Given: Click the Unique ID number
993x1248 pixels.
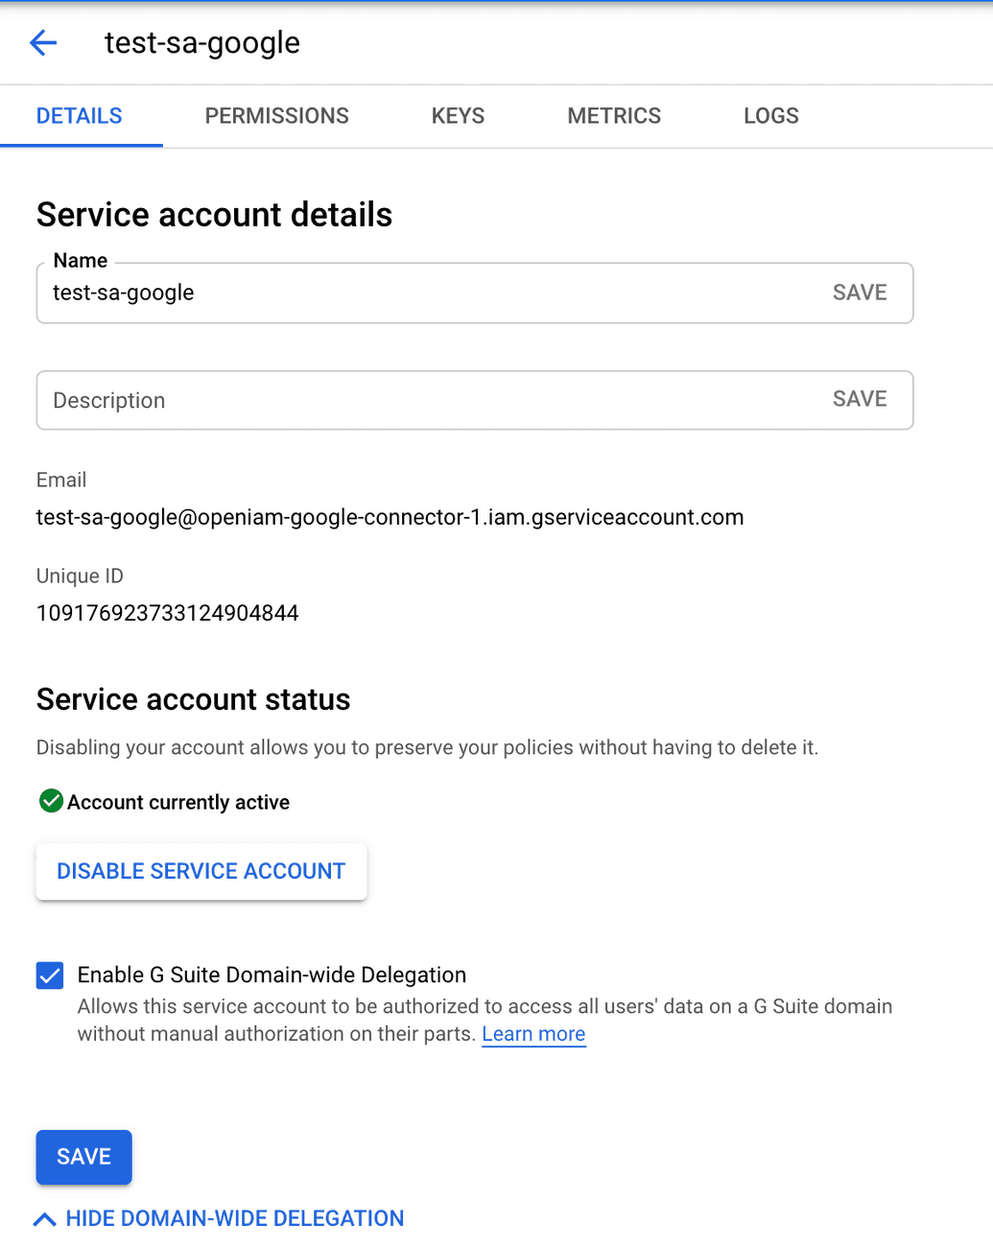Looking at the screenshot, I should [x=168, y=613].
